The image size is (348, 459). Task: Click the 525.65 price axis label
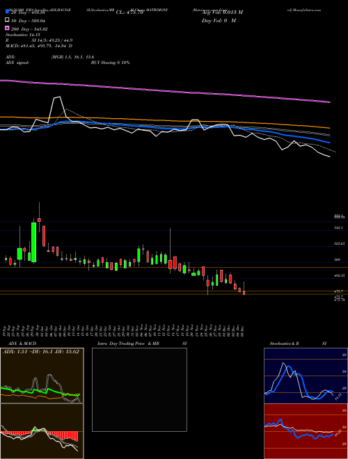point(340,243)
